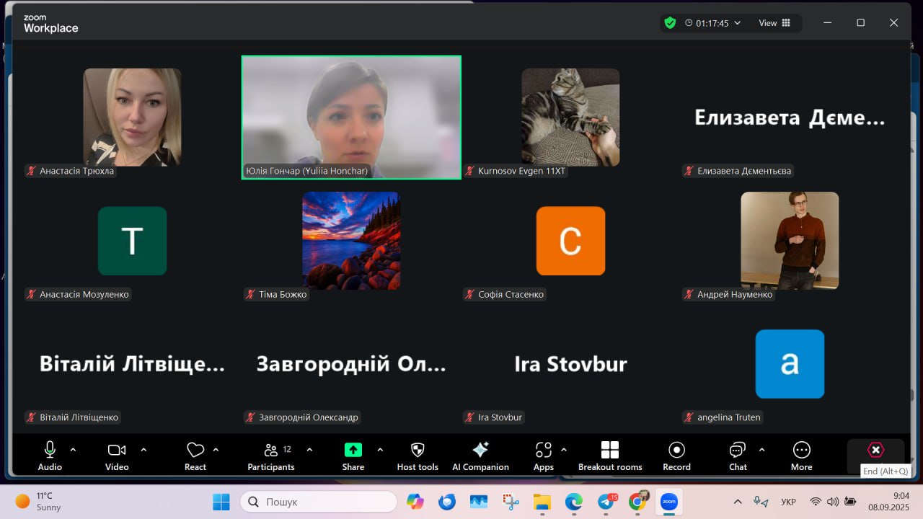Click the Zoom taskbar icon
The width and height of the screenshot is (923, 519).
click(670, 502)
